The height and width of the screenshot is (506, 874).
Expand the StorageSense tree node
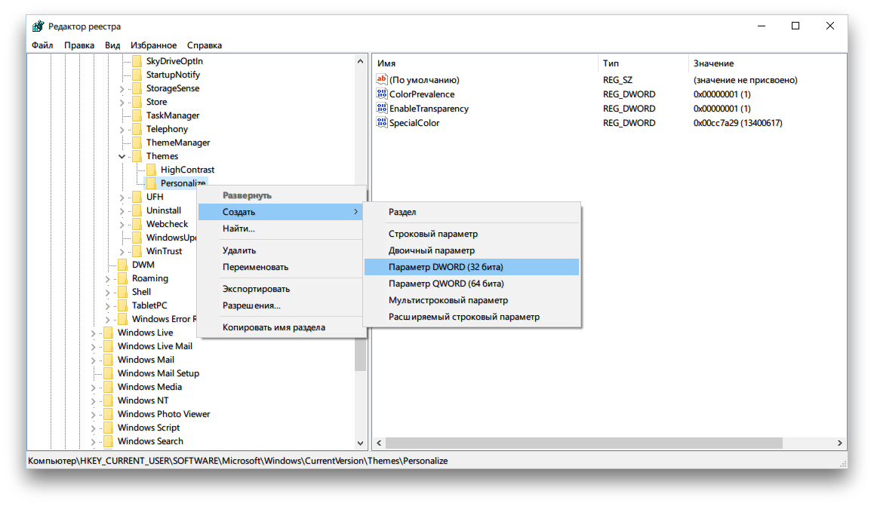122,88
